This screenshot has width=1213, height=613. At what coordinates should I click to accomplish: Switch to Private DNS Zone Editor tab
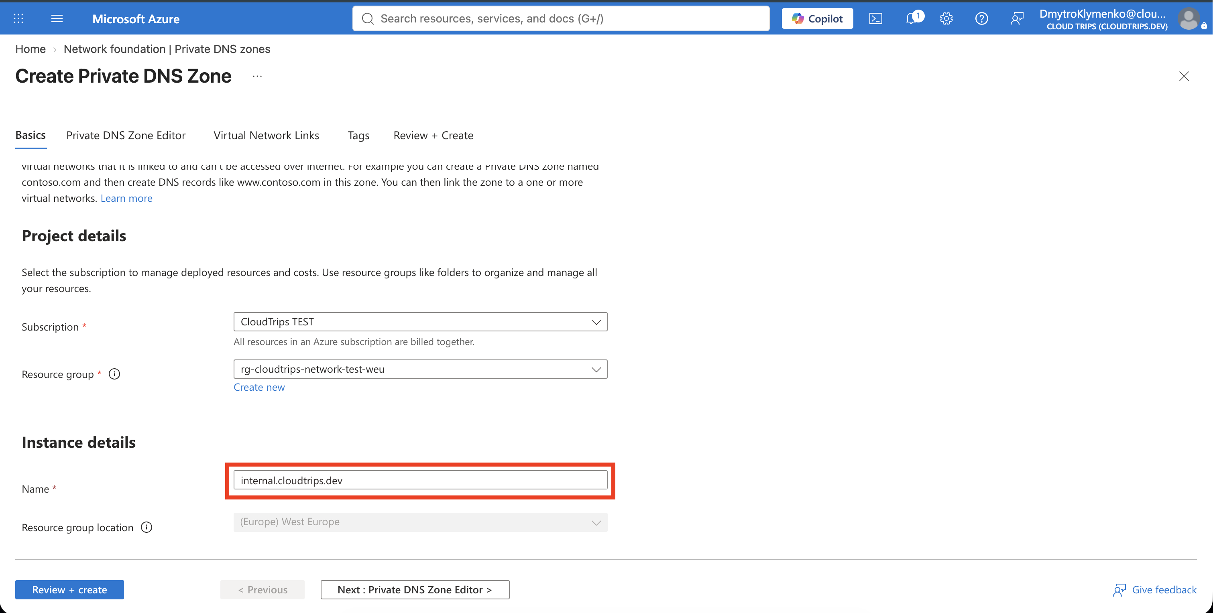pyautogui.click(x=126, y=136)
